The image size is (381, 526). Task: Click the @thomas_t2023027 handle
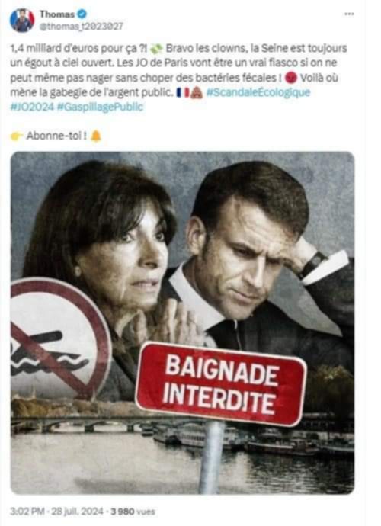(x=82, y=27)
